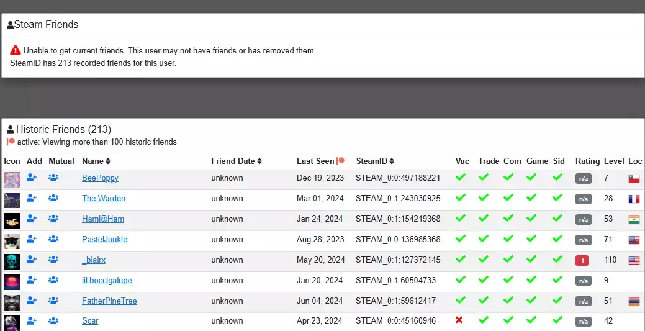The height and width of the screenshot is (331, 645).
Task: Open PastelJunkle's profile link
Action: click(x=104, y=239)
